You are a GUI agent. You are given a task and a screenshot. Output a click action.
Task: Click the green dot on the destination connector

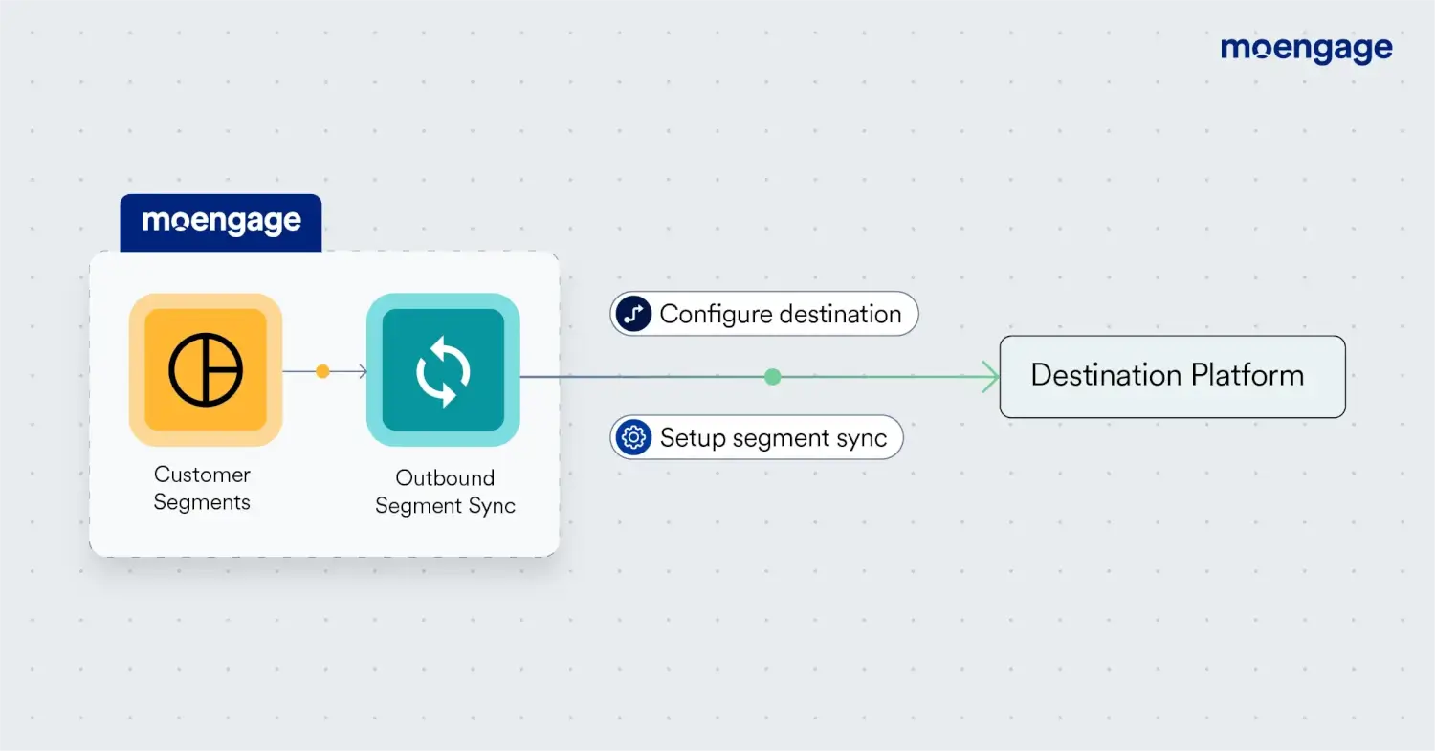(x=773, y=377)
